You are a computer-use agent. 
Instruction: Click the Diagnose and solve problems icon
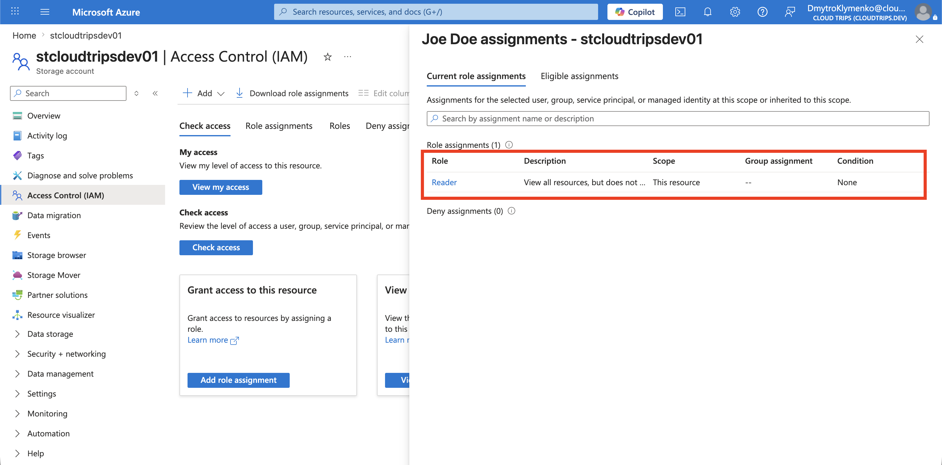pyautogui.click(x=17, y=175)
